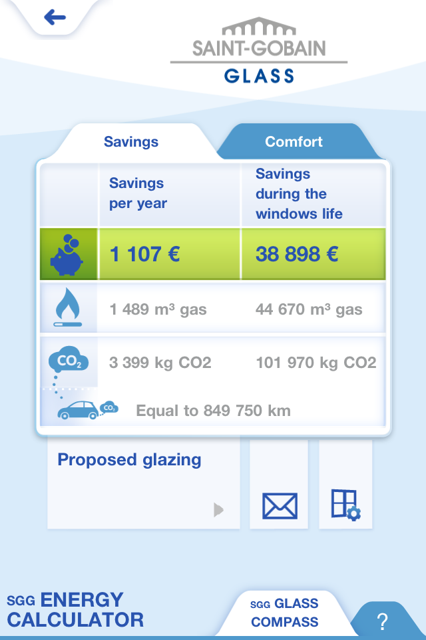The height and width of the screenshot is (640, 426).
Task: Click the 101 970 kg CO2 value
Action: [316, 363]
